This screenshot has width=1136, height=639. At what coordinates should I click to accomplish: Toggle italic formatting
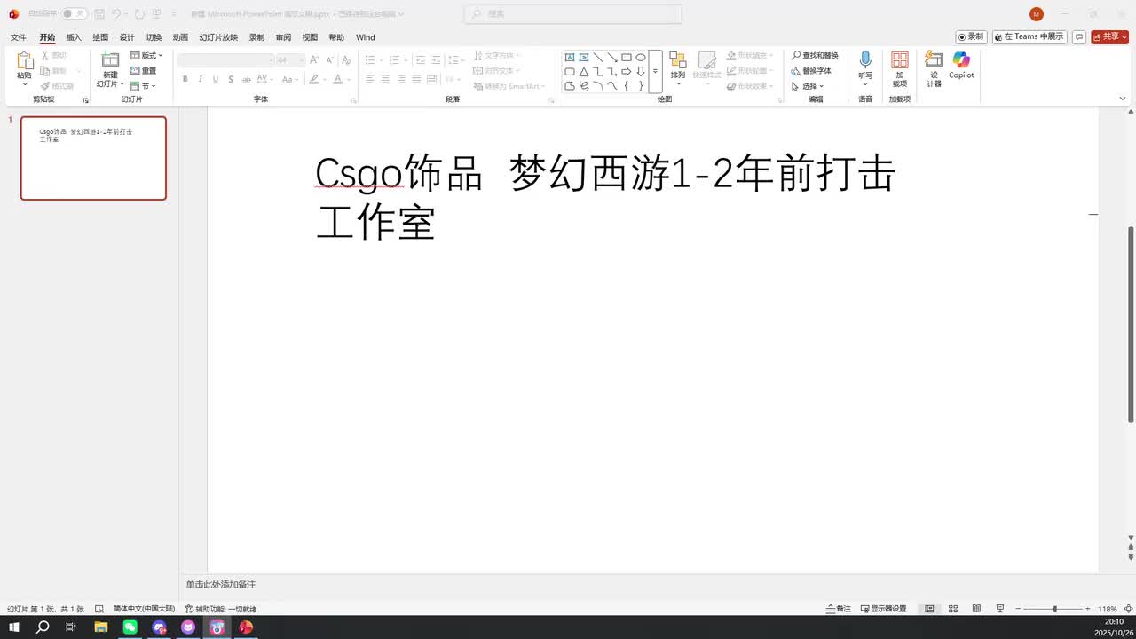[x=200, y=80]
